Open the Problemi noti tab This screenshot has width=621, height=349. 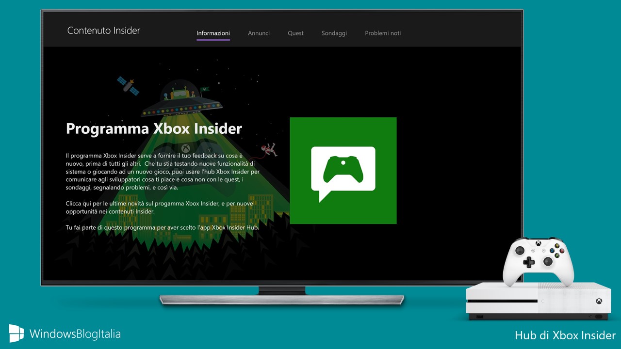coord(383,33)
